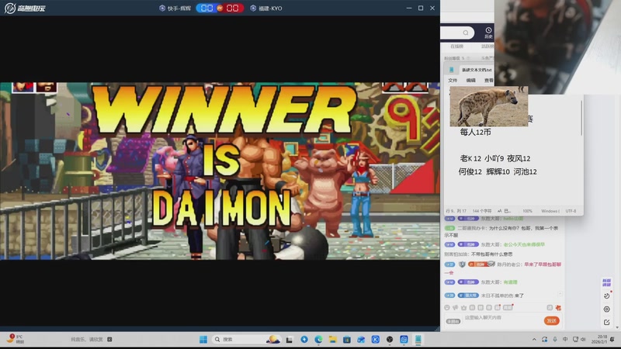Click the blue K app icon on taskbar
This screenshot has width=621, height=349.
(x=376, y=340)
